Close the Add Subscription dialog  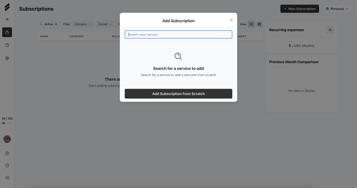[x=231, y=20]
